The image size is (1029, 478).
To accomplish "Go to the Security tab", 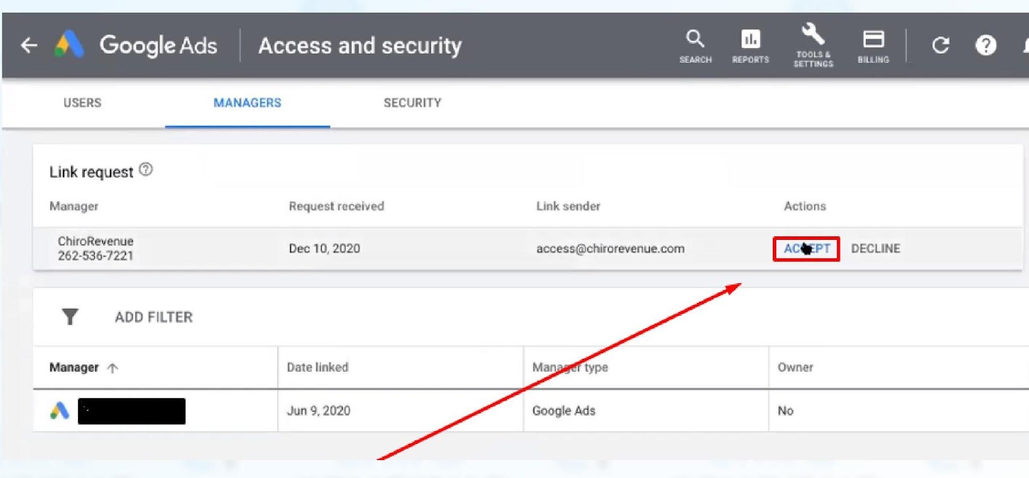I will tap(412, 103).
